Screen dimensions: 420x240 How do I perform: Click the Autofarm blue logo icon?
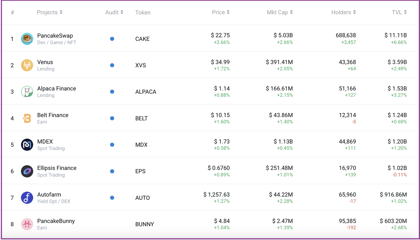[x=27, y=198]
